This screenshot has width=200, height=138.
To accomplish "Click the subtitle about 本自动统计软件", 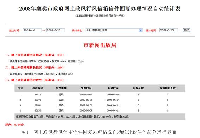I will pos(100,15).
